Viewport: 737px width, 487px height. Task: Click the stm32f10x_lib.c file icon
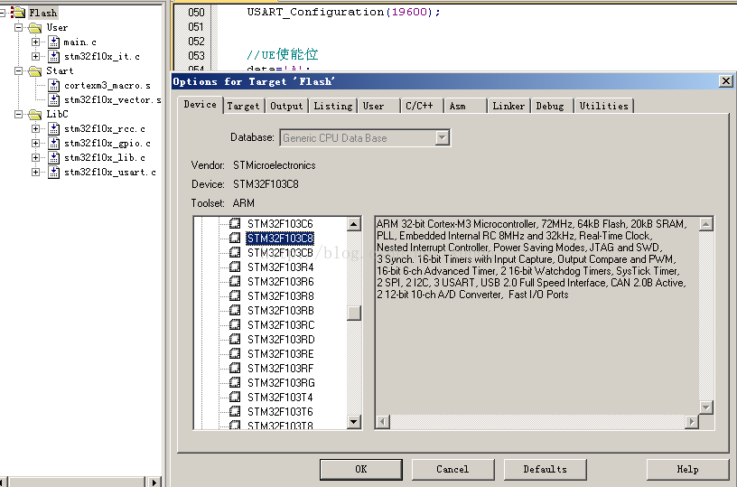point(53,157)
